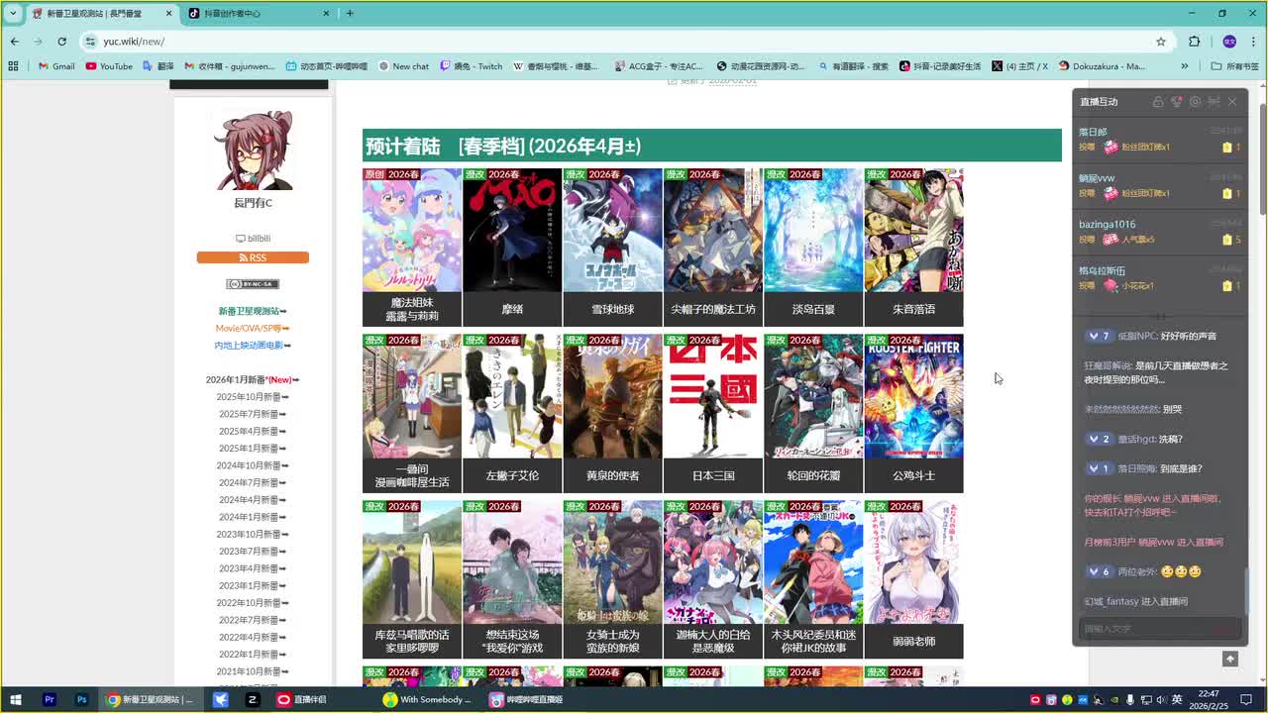Open 2026年1月新番 (New) link

pos(253,379)
